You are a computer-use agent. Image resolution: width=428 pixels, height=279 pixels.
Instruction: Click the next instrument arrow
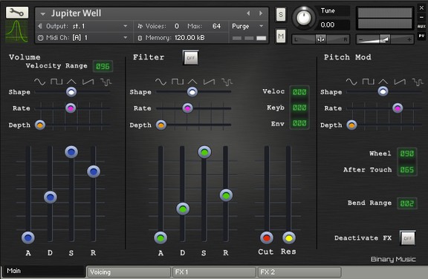click(x=261, y=13)
